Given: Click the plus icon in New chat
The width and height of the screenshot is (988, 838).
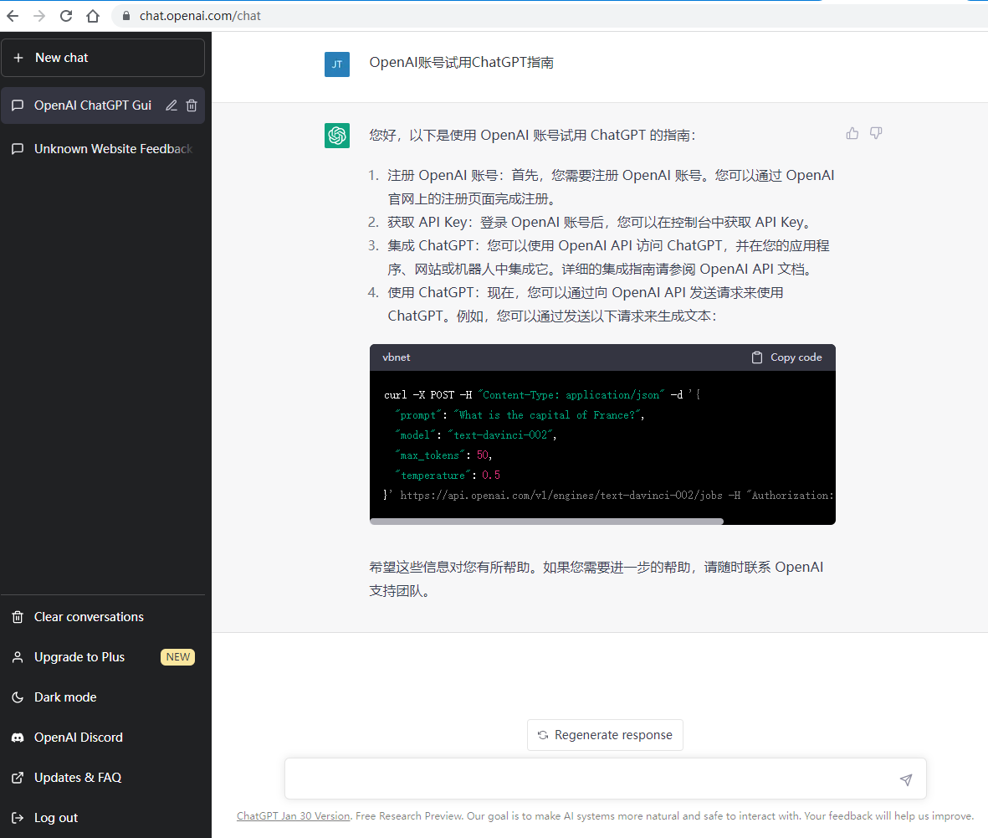Looking at the screenshot, I should 18,58.
